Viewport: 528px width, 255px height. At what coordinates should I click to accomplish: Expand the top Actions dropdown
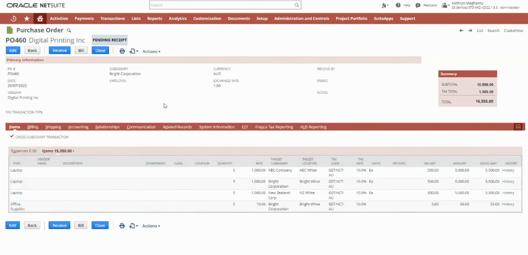[x=151, y=51]
